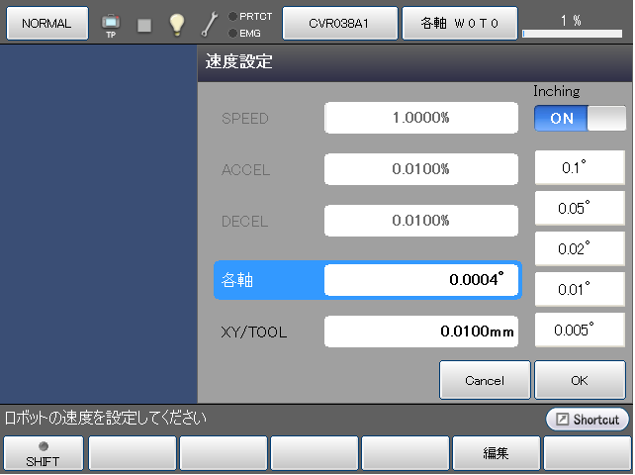Viewport: 635px width, 475px height.
Task: Click the Cancel button
Action: click(x=485, y=380)
